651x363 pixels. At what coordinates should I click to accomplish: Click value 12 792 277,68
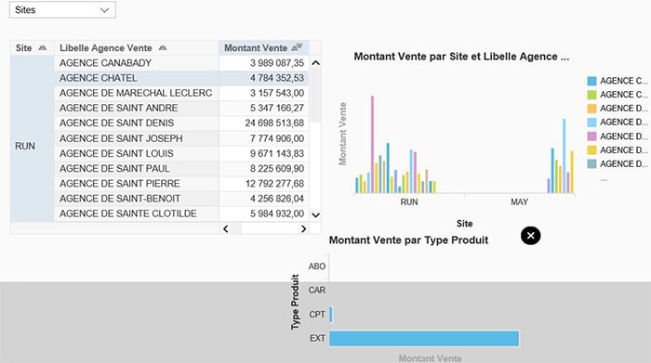tap(275, 184)
